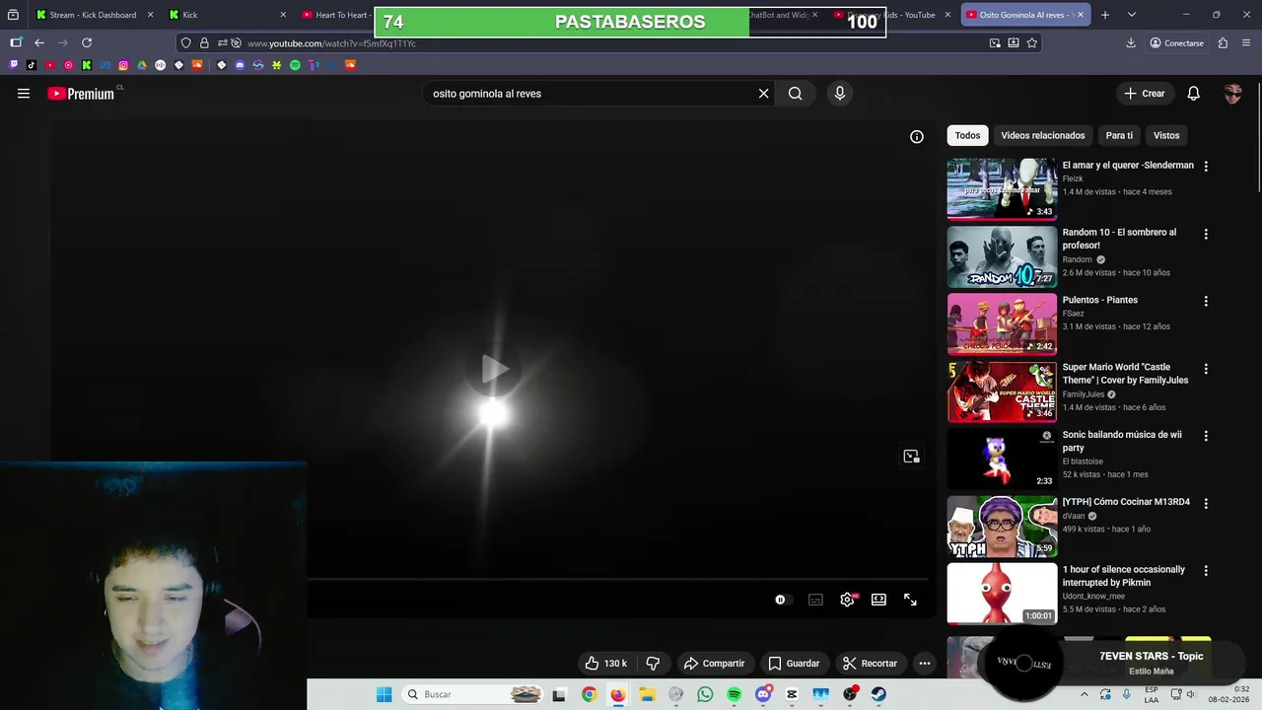Screen dimensions: 1262x710
Task: Open Firefox application hamburger menu
Action: [x=1246, y=42]
